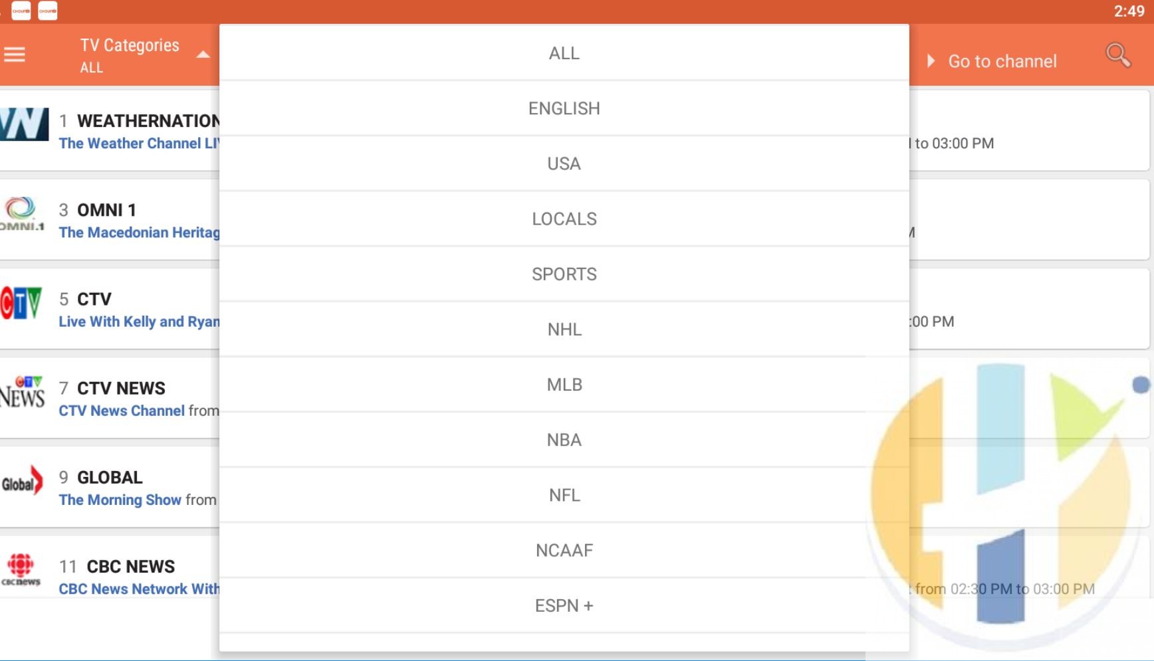
Task: Choose SPORTS in the dropdown list
Action: coord(564,274)
